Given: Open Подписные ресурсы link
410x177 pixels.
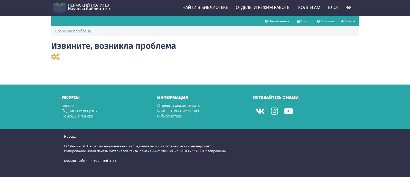Looking at the screenshot, I should [x=79, y=111].
